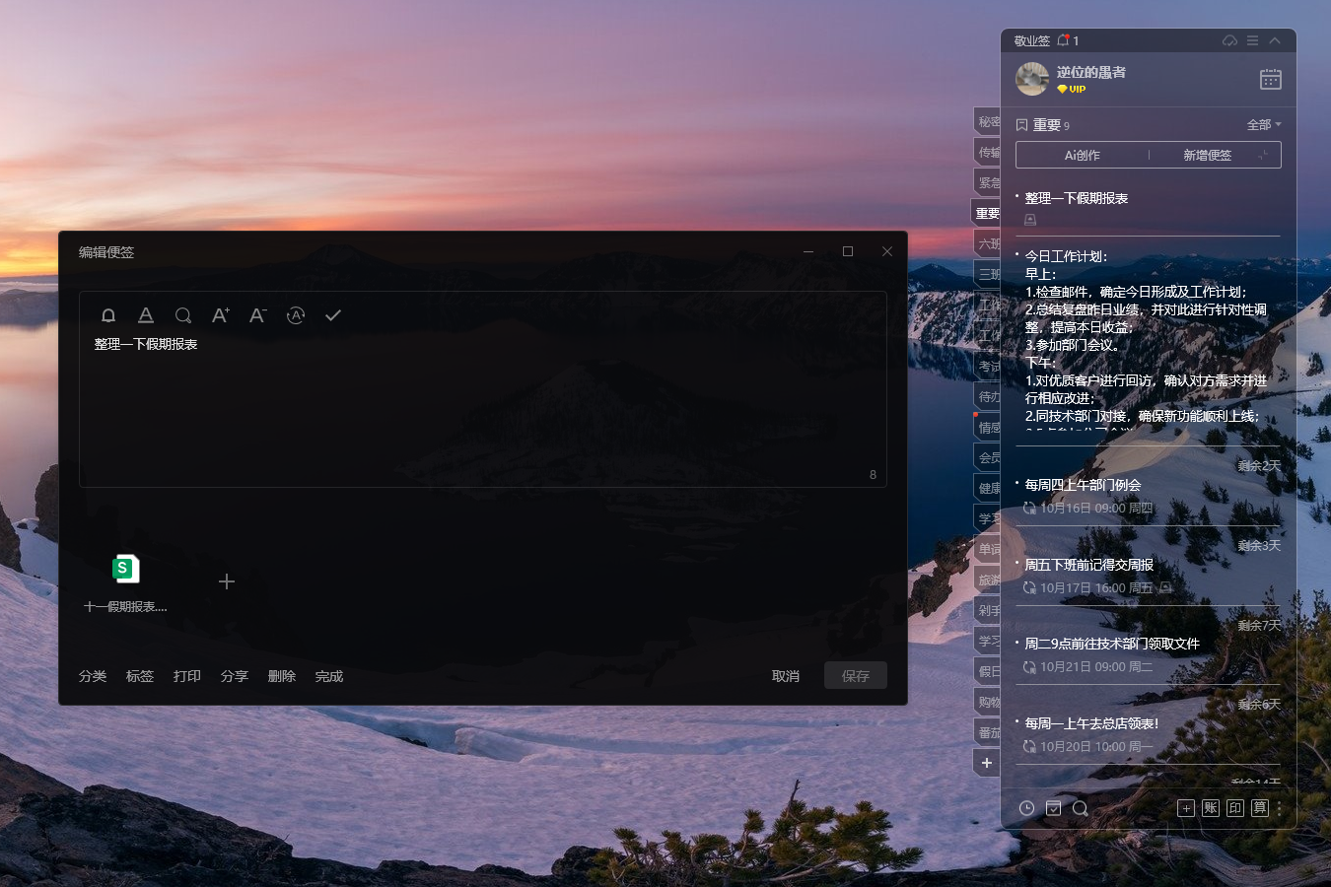Click the cloud sync icon in title bar
The width and height of the screenshot is (1331, 887).
coord(1229,40)
